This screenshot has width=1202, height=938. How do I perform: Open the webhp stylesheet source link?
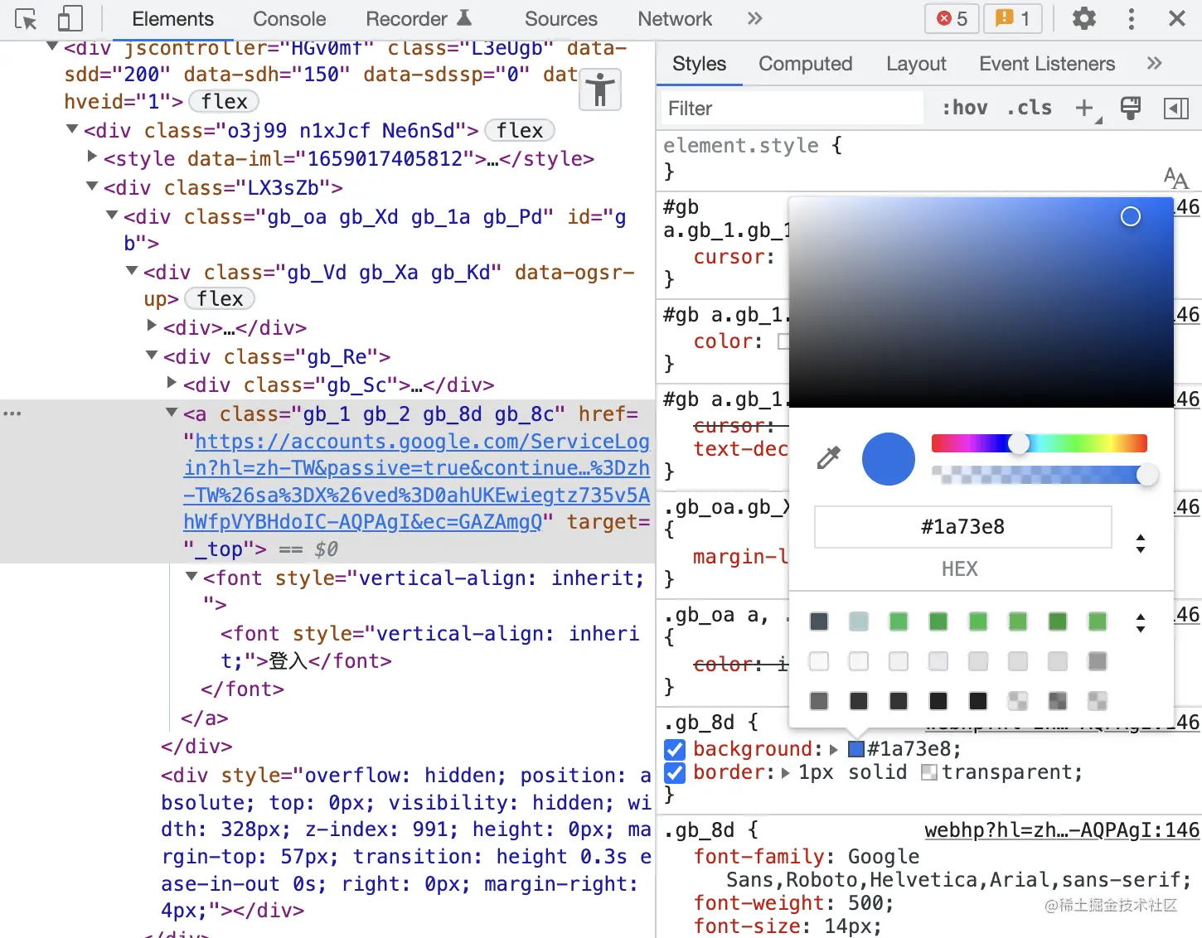pyautogui.click(x=1062, y=830)
